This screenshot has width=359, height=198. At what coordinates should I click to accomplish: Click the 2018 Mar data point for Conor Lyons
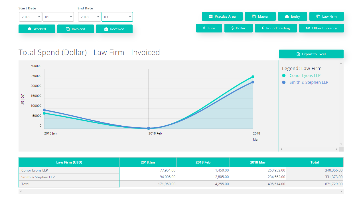click(x=253, y=76)
